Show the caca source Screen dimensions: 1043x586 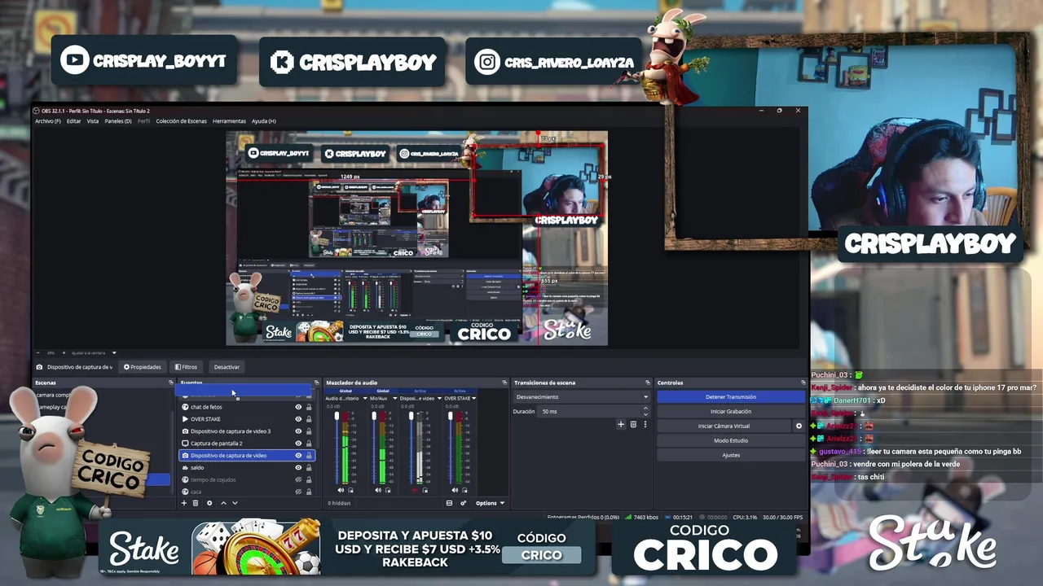(298, 492)
